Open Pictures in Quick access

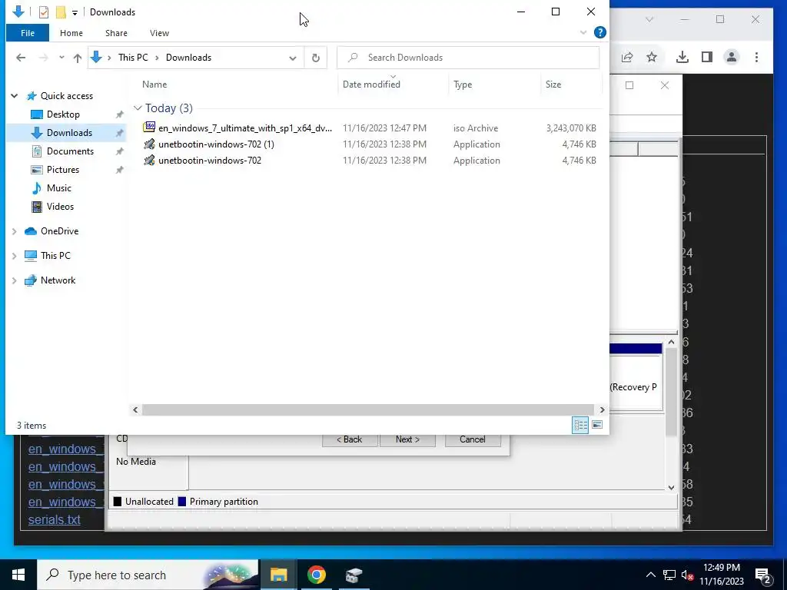point(63,170)
